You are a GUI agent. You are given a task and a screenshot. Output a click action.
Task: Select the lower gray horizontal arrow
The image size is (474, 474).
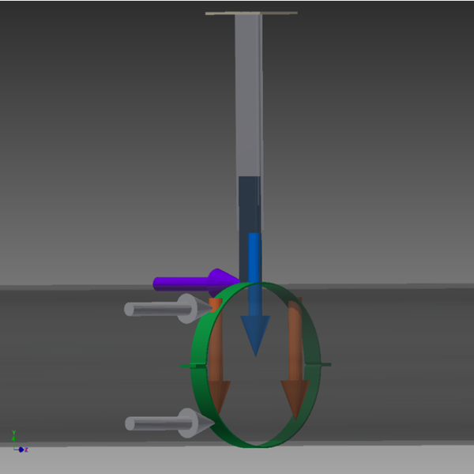158,423
